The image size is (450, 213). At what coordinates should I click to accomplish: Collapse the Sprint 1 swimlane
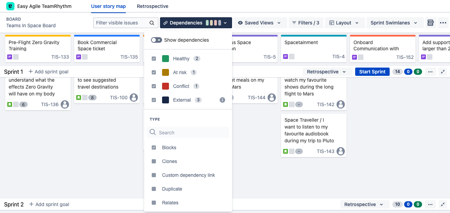[x=443, y=72]
